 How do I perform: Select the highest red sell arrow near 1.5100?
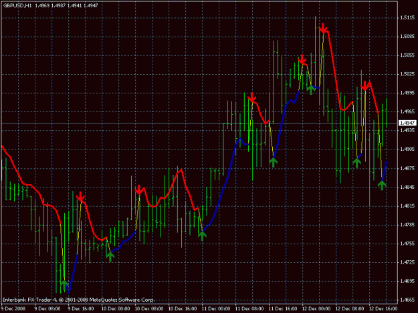click(x=323, y=27)
